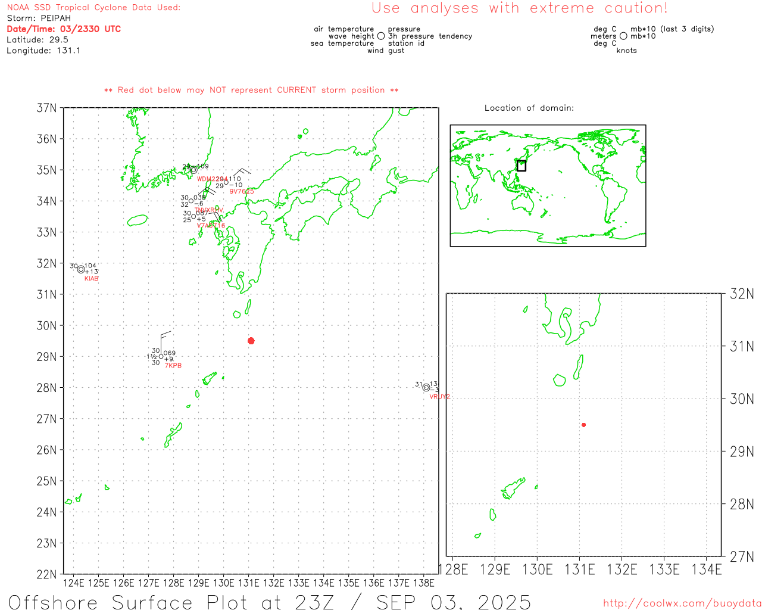Click the 'Use analyses with extreme caution!' warning
Screen dimensions: 762x610
click(x=520, y=8)
